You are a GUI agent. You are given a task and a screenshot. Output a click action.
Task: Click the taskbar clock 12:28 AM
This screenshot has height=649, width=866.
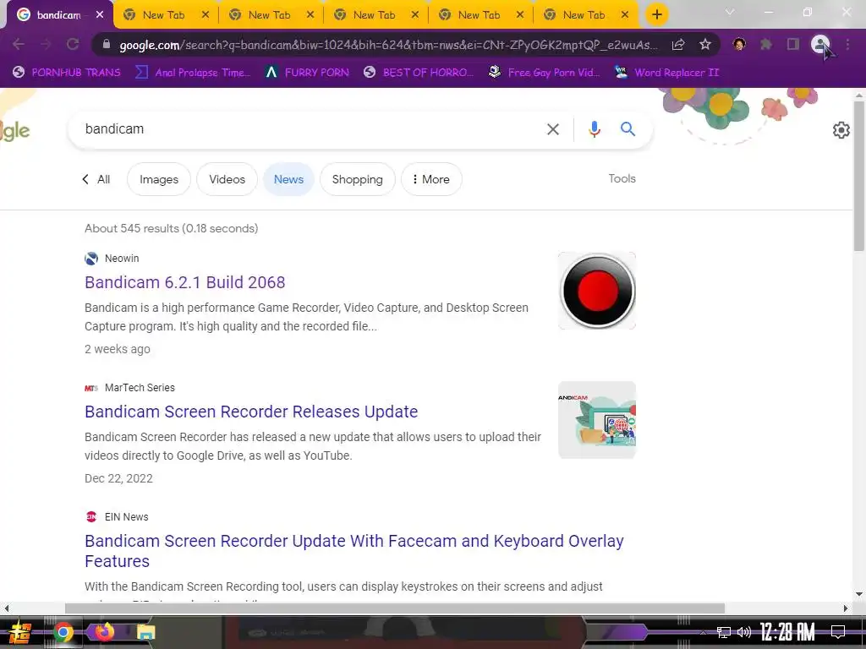click(787, 632)
